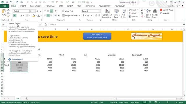Toggle Wrap Text
Screen dimensions: 186x104
tap(68, 11)
